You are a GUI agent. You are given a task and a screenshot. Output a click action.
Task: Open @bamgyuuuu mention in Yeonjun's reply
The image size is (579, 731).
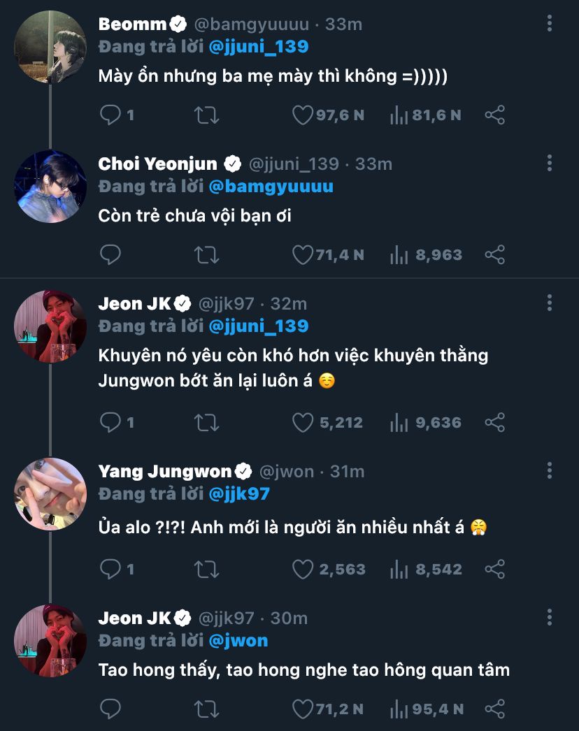pos(271,186)
